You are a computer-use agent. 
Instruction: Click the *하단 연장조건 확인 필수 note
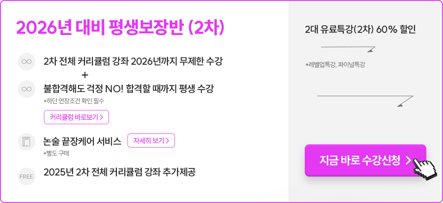[74, 101]
